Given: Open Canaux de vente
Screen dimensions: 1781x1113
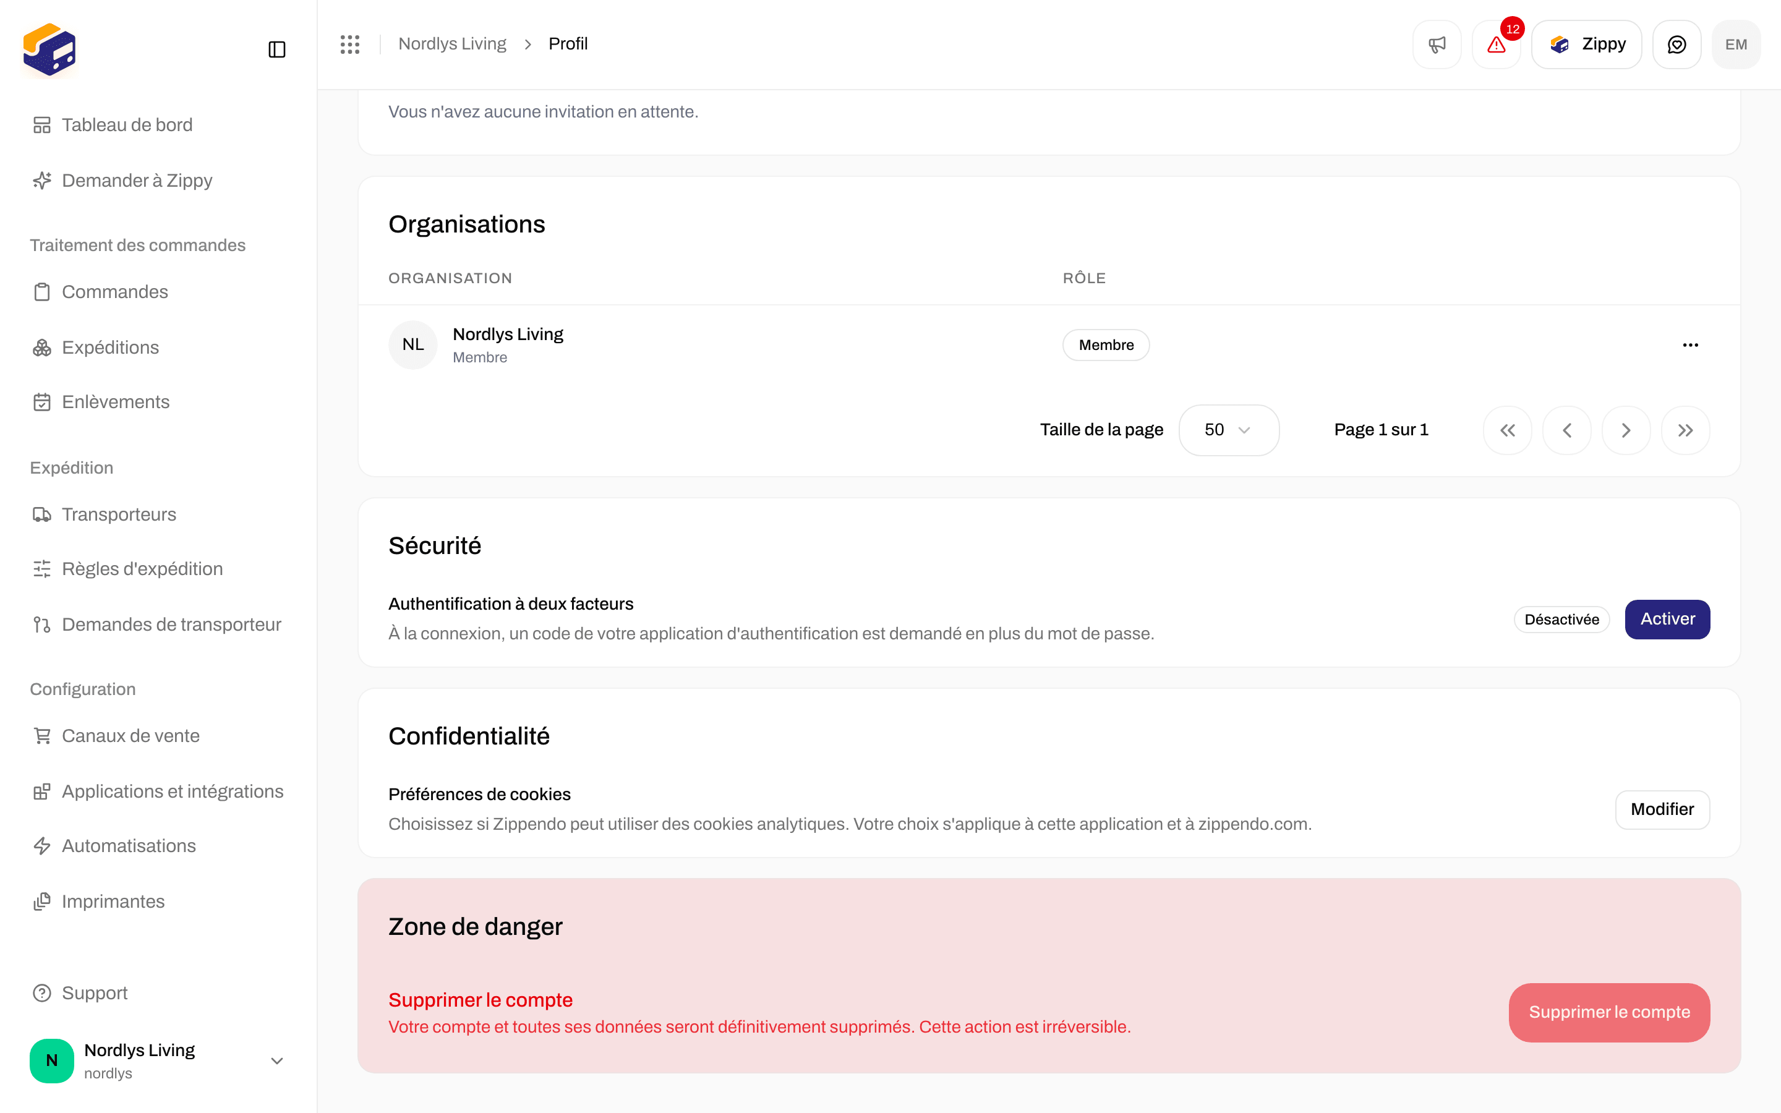Looking at the screenshot, I should 158,736.
